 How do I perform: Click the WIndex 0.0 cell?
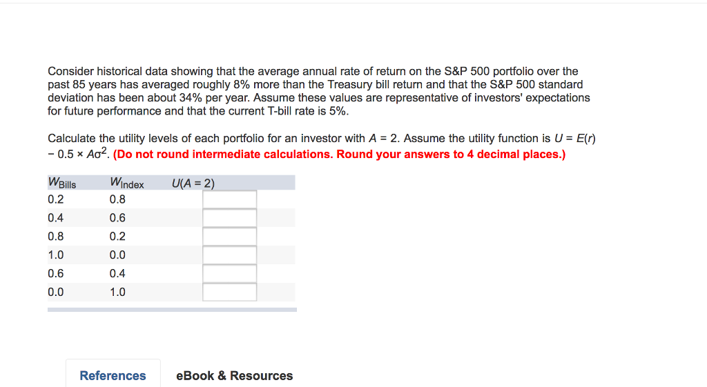[x=117, y=255]
